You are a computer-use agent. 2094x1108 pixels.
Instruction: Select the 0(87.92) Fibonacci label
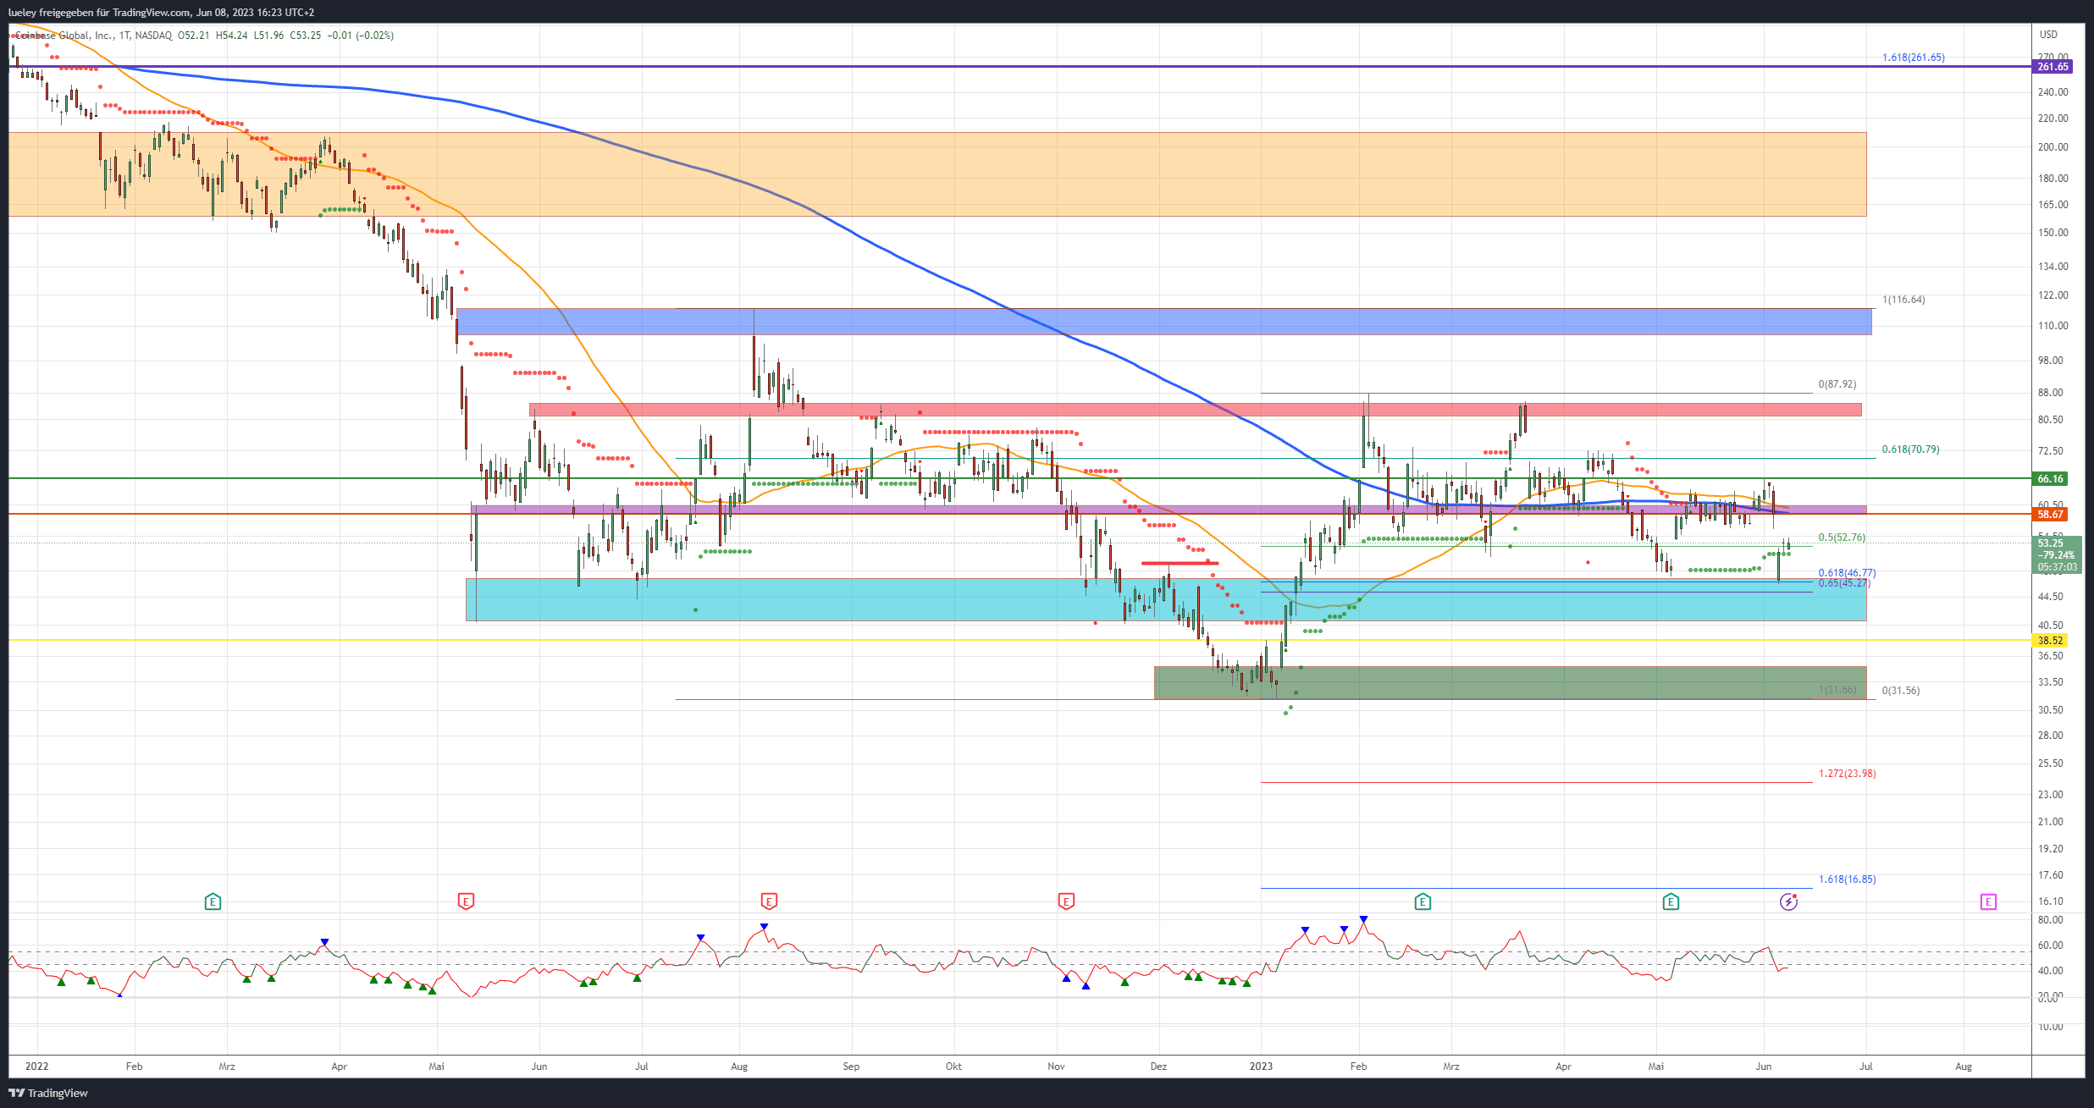point(1837,384)
